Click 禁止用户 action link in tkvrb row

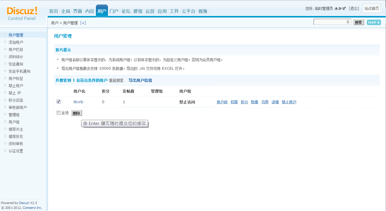289,102
